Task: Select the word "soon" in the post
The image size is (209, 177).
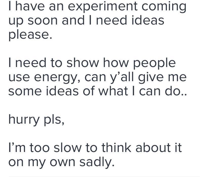Action: pyautogui.click(x=43, y=20)
